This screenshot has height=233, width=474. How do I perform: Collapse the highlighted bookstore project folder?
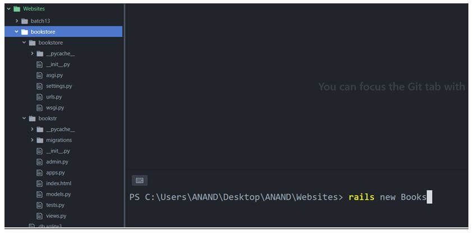point(17,32)
